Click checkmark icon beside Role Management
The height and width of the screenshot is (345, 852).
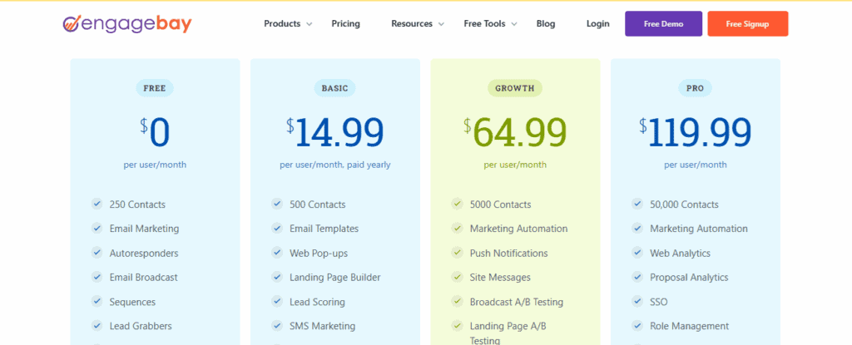point(637,326)
